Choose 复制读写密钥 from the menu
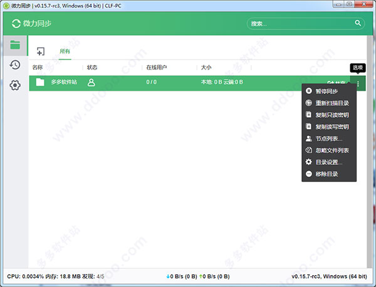The height and width of the screenshot is (287, 376). [x=329, y=127]
